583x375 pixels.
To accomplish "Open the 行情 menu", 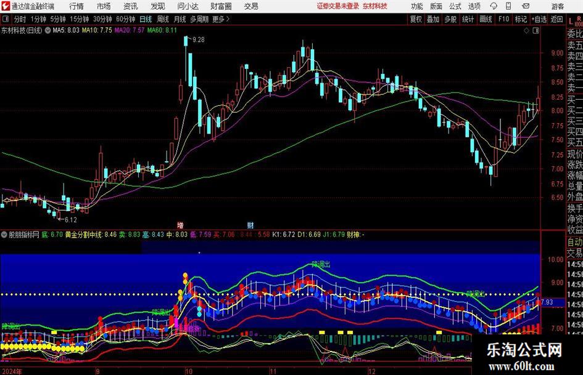I will click(76, 6).
